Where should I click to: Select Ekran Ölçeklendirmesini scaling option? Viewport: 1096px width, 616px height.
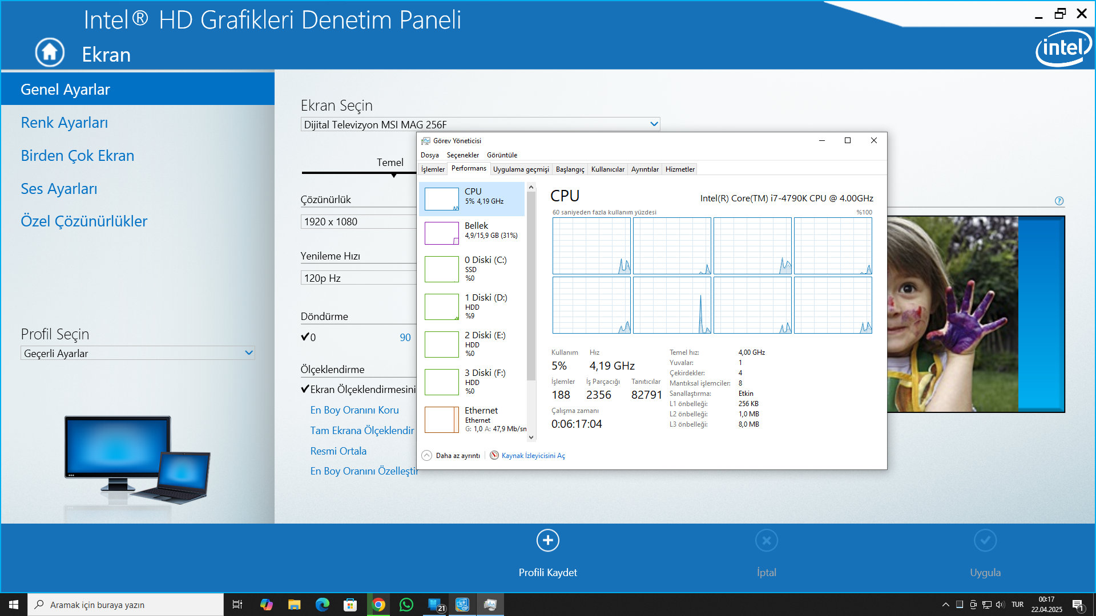358,390
